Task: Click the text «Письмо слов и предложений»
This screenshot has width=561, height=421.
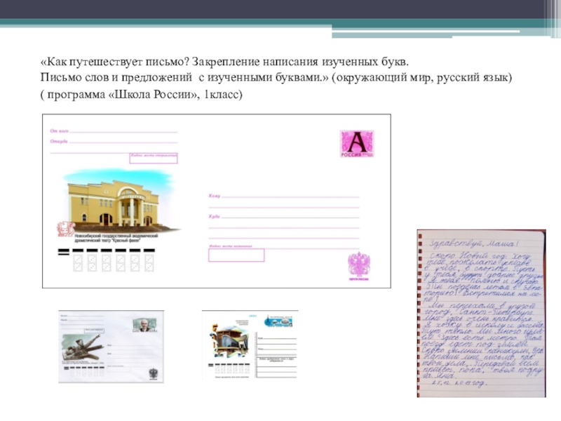Action: pyautogui.click(x=116, y=77)
